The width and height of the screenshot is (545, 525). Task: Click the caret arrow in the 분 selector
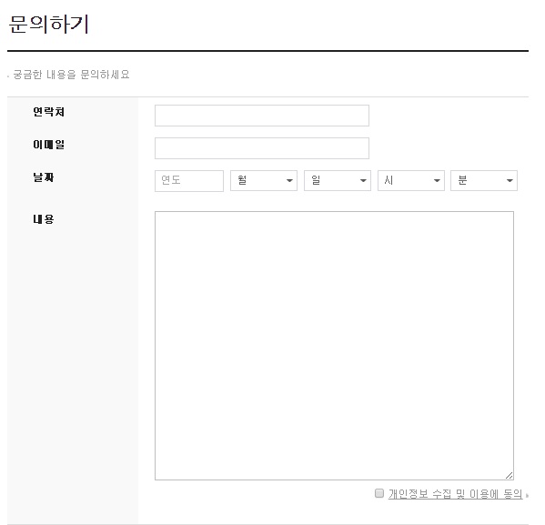510,180
